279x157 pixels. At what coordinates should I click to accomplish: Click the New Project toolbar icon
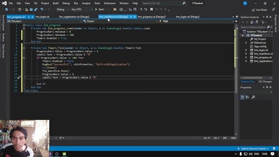pyautogui.click(x=20, y=10)
